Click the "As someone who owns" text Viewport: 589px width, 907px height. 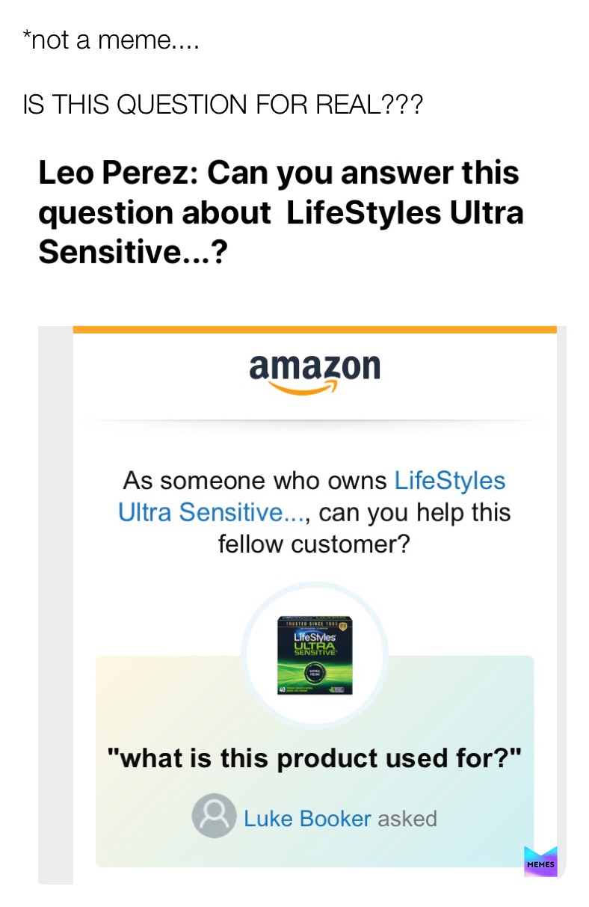coord(255,480)
